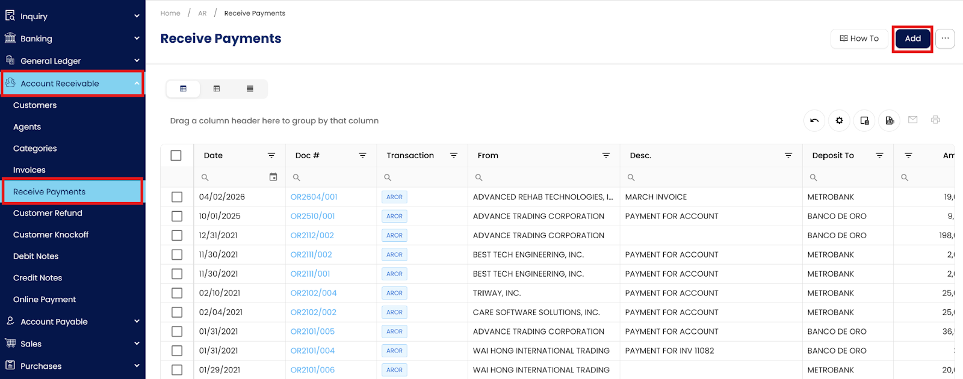The image size is (963, 379).
Task: Open the Deposit To column filter icon
Action: [x=879, y=155]
